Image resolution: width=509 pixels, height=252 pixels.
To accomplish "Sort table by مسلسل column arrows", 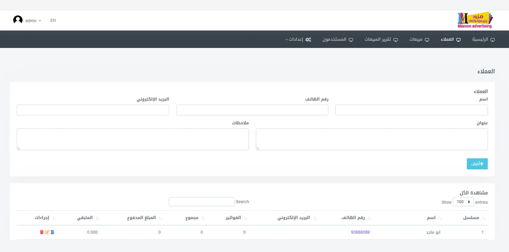I will pyautogui.click(x=484, y=218).
